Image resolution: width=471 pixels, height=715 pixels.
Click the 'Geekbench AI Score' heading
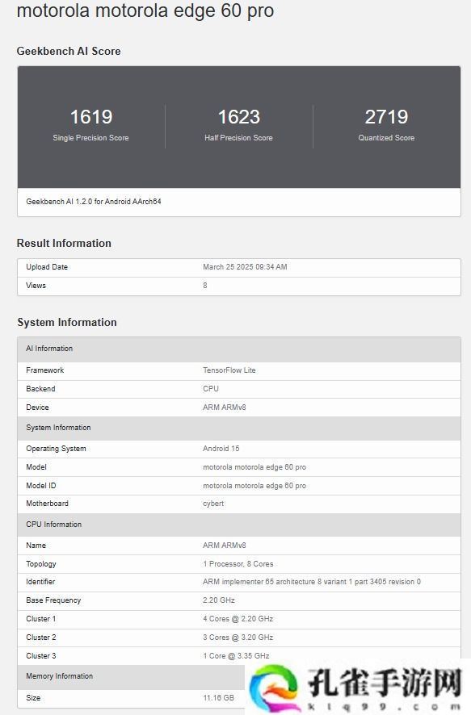tap(69, 51)
